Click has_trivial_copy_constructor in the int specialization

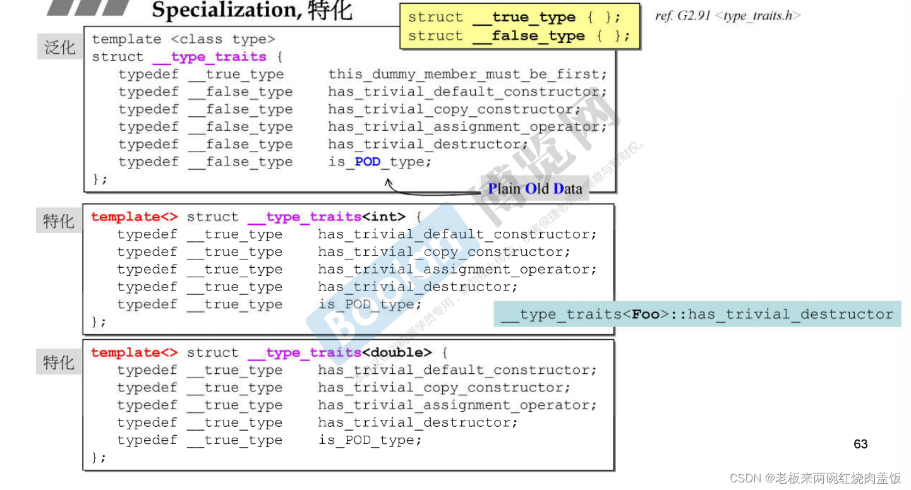[444, 252]
